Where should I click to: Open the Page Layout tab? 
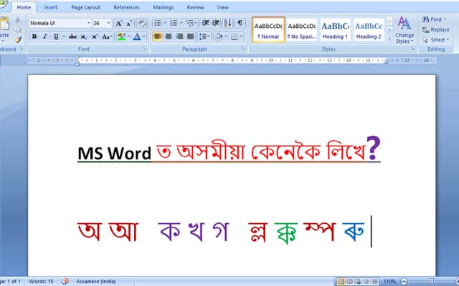tap(85, 7)
